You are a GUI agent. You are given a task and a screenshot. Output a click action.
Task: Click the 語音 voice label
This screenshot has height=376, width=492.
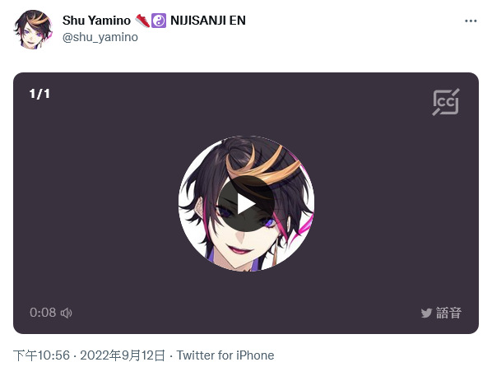448,313
